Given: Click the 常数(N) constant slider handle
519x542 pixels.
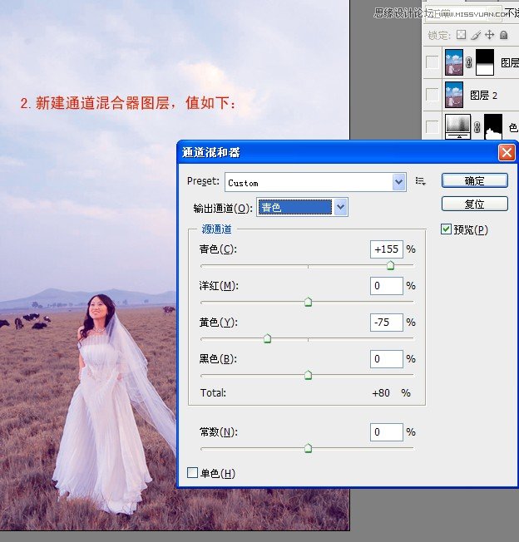Looking at the screenshot, I should point(308,448).
